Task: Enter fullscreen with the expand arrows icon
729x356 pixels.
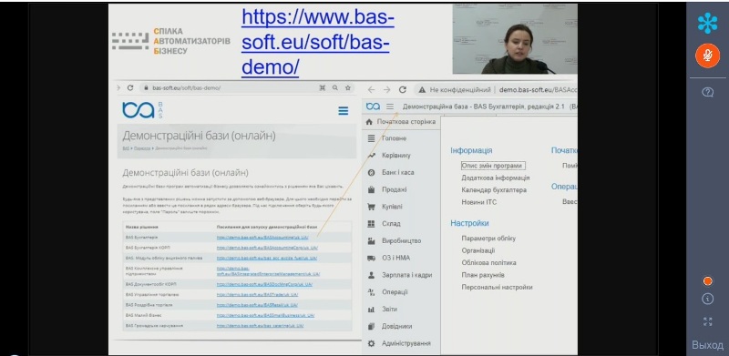Action: pyautogui.click(x=708, y=321)
